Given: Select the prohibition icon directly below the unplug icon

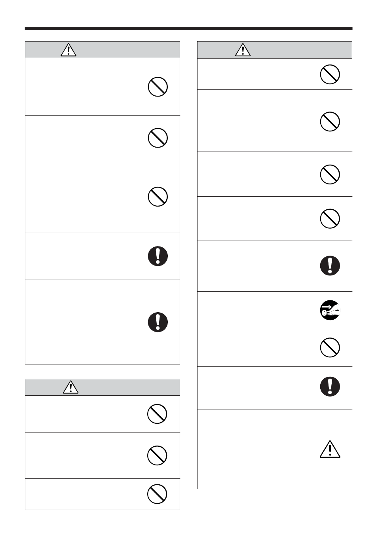Looking at the screenshot, I should coord(330,347).
